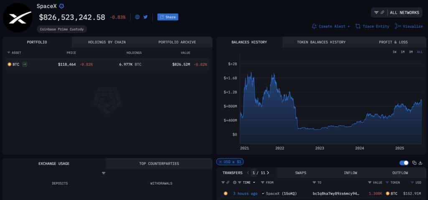Click the copy icon above the transfers table

point(414,163)
